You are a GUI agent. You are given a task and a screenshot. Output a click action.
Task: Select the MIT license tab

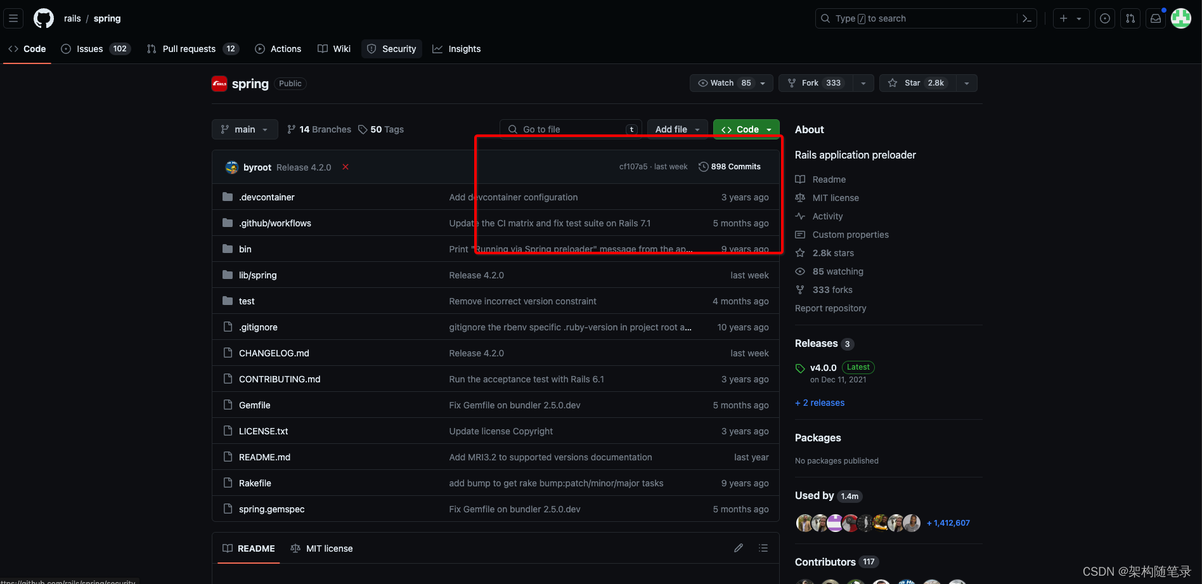[321, 548]
